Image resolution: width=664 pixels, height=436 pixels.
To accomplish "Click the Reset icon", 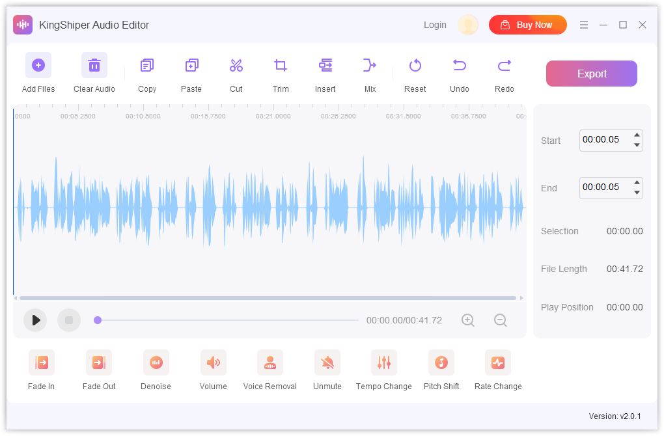I will pos(415,65).
